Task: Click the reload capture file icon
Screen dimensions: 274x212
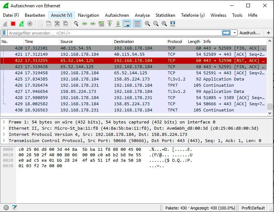Action: tap(66, 24)
